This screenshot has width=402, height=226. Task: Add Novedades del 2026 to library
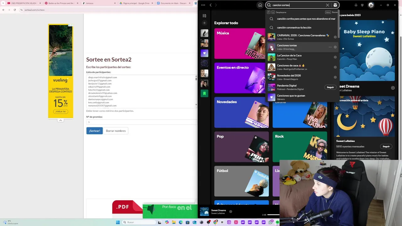click(335, 77)
